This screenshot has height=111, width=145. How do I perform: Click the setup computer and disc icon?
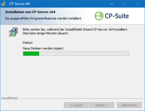pyautogui.click(x=13, y=32)
